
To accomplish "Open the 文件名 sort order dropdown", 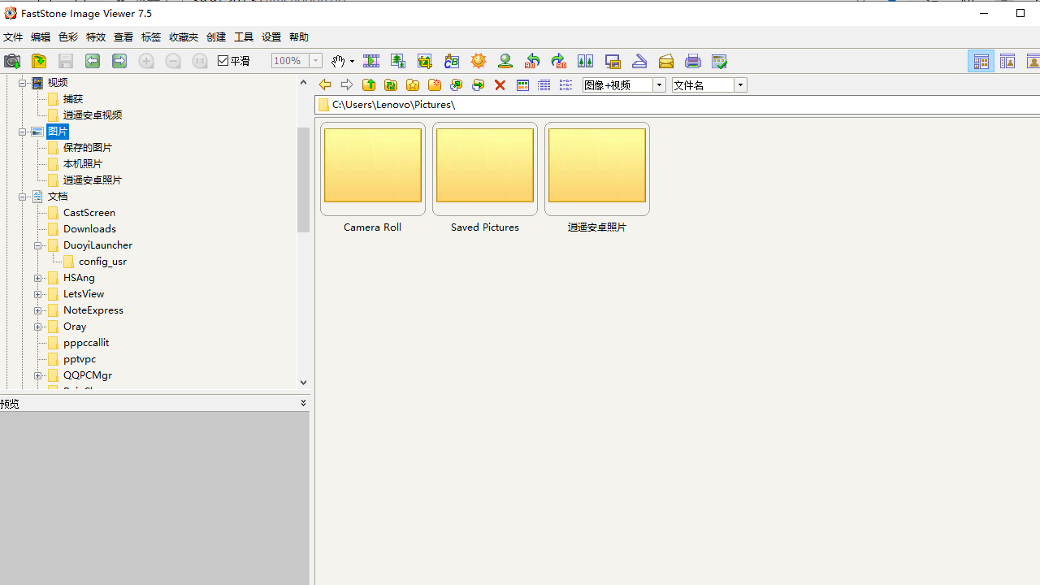I will coord(739,84).
